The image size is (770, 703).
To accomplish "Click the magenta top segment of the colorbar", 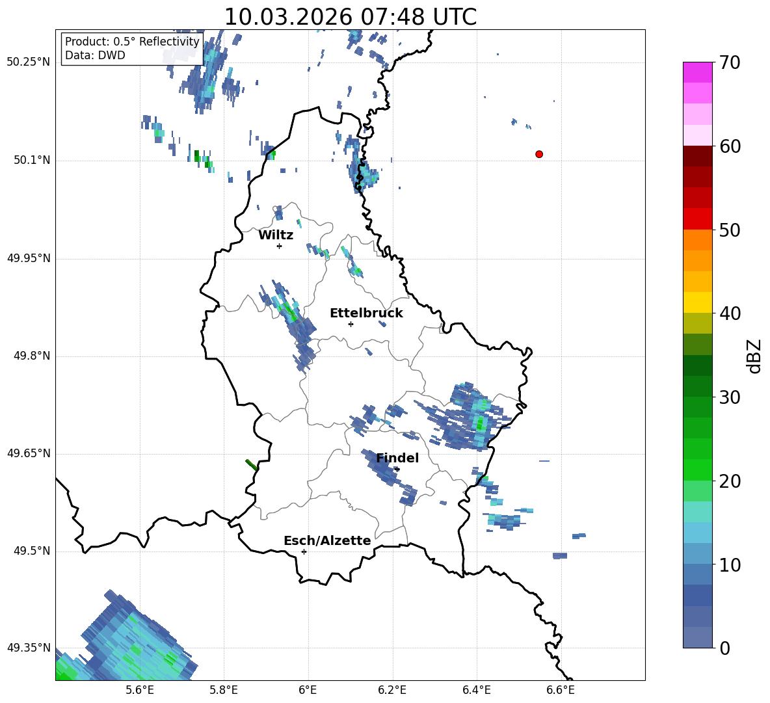I will [x=697, y=73].
